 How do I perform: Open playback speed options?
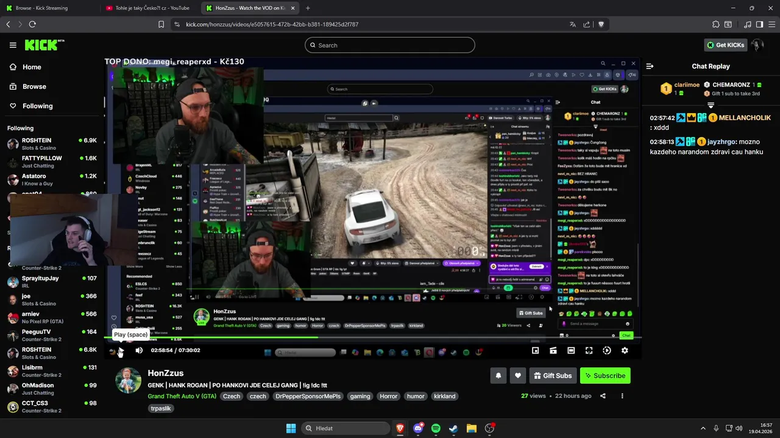tap(607, 350)
